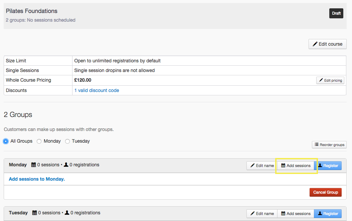Edit name of the Monday group
Image resolution: width=352 pixels, height=221 pixels.
click(x=262, y=166)
